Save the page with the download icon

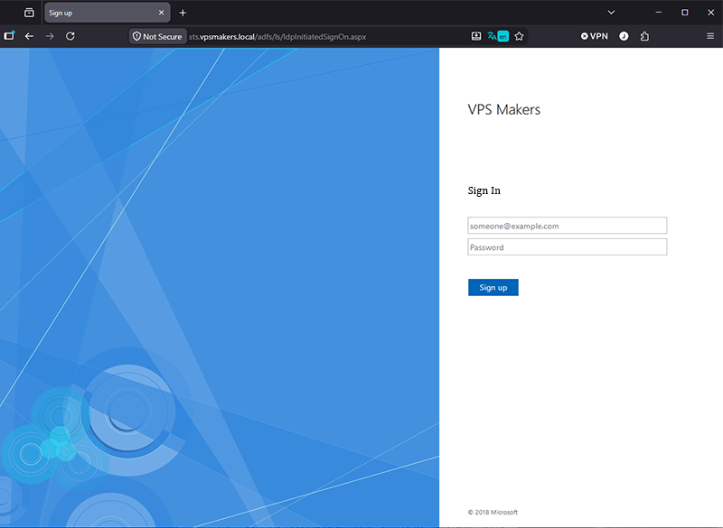[x=476, y=36]
